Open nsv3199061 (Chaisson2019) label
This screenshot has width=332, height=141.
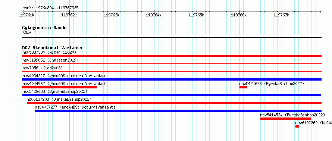point(50,60)
